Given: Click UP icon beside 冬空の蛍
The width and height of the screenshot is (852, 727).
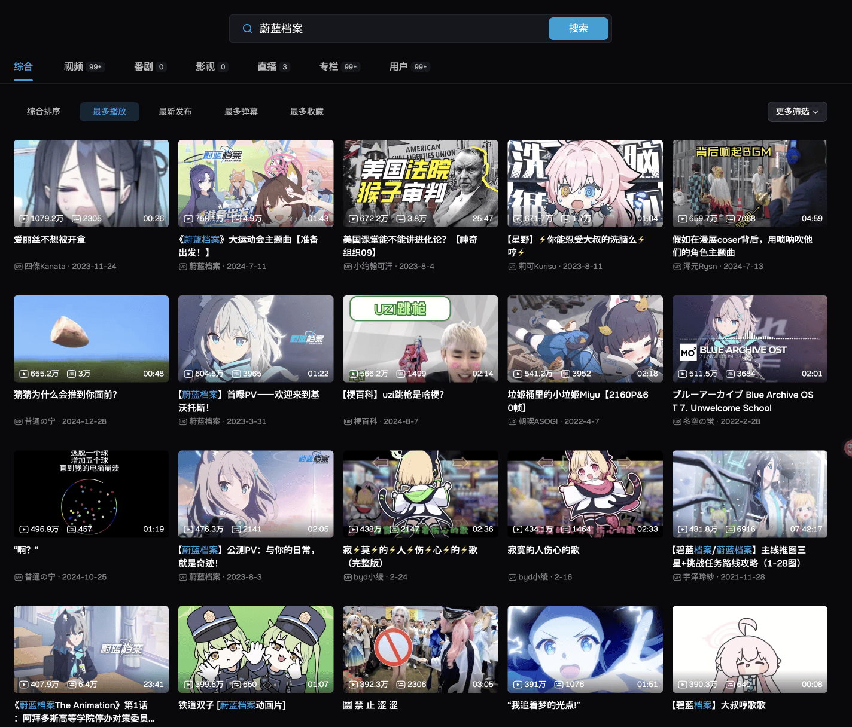Looking at the screenshot, I should pyautogui.click(x=677, y=421).
